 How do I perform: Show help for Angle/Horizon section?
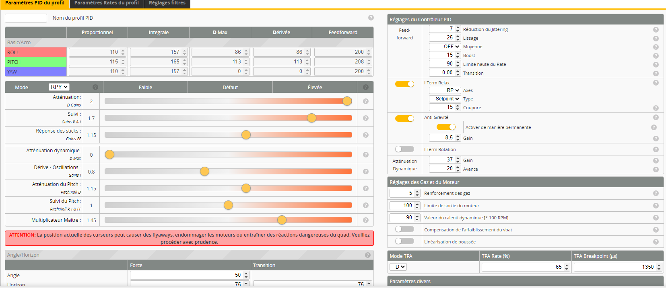pyautogui.click(x=368, y=255)
